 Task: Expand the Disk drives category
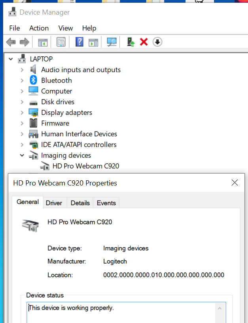22,102
